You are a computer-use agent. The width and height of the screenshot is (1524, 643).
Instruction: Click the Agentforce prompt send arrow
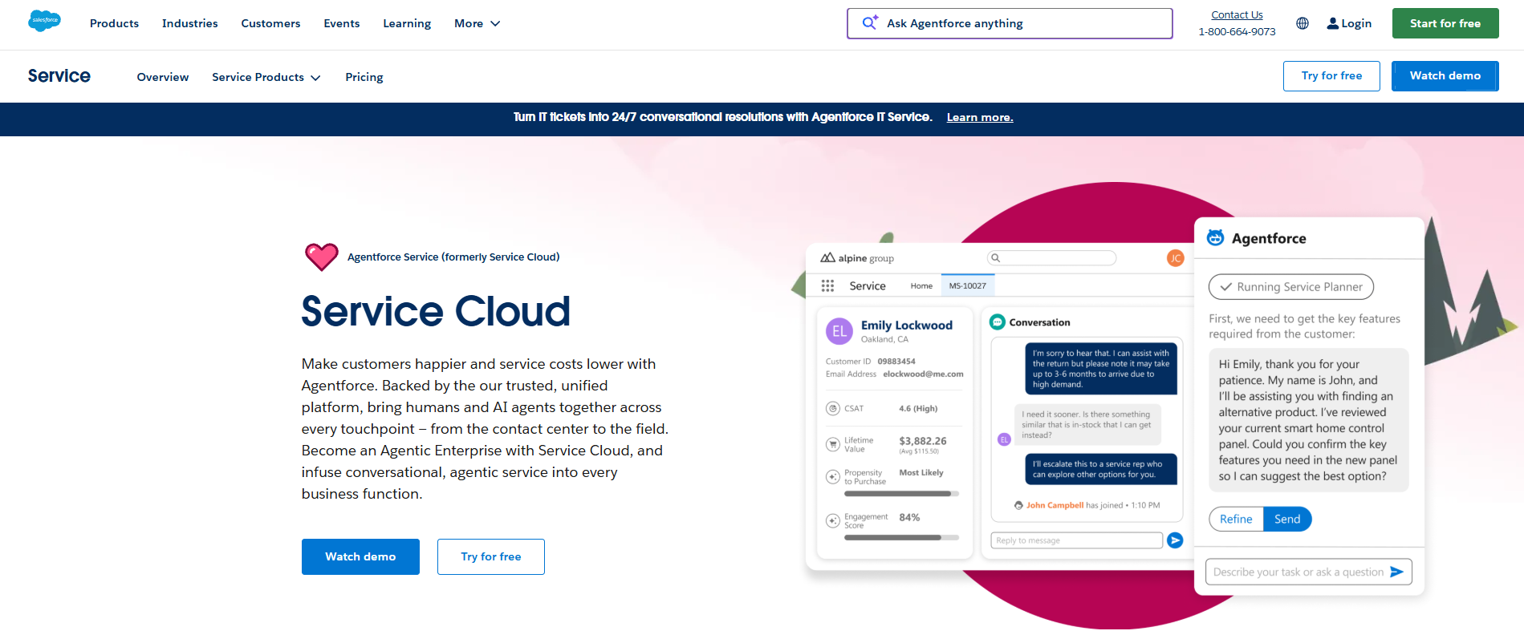coord(1396,572)
